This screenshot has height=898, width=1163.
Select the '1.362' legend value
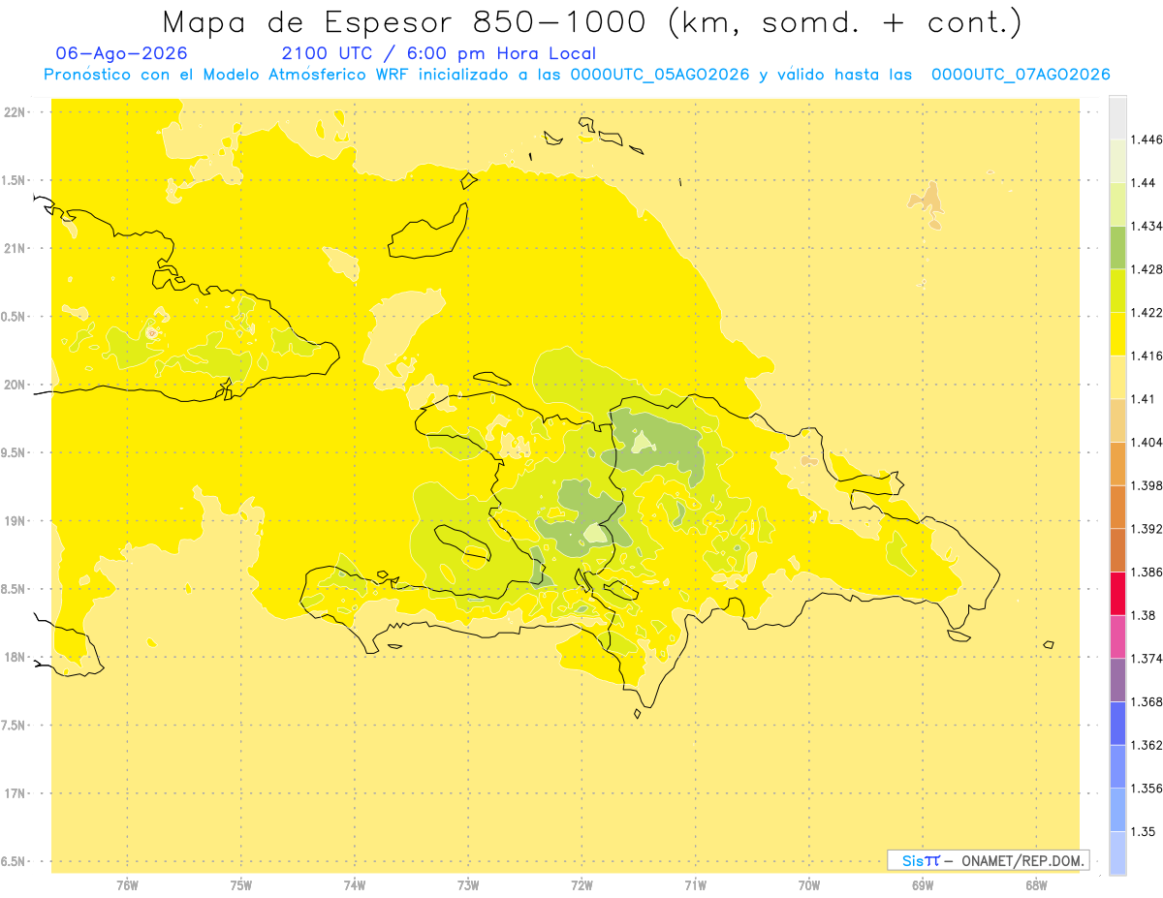point(1147,745)
